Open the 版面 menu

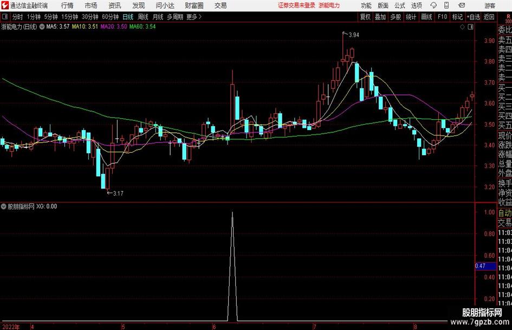[x=383, y=5]
